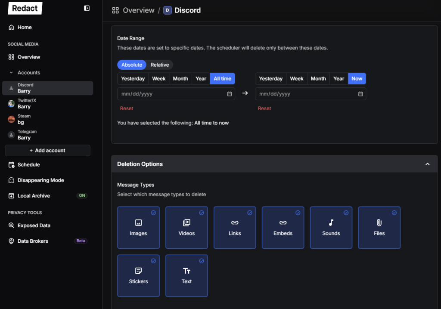The height and width of the screenshot is (309, 441).
Task: Select start preset All time
Action: 223,79
